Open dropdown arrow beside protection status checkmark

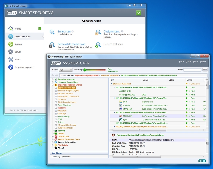[143, 13]
